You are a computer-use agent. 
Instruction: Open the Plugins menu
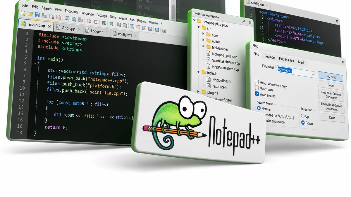tap(142, 21)
